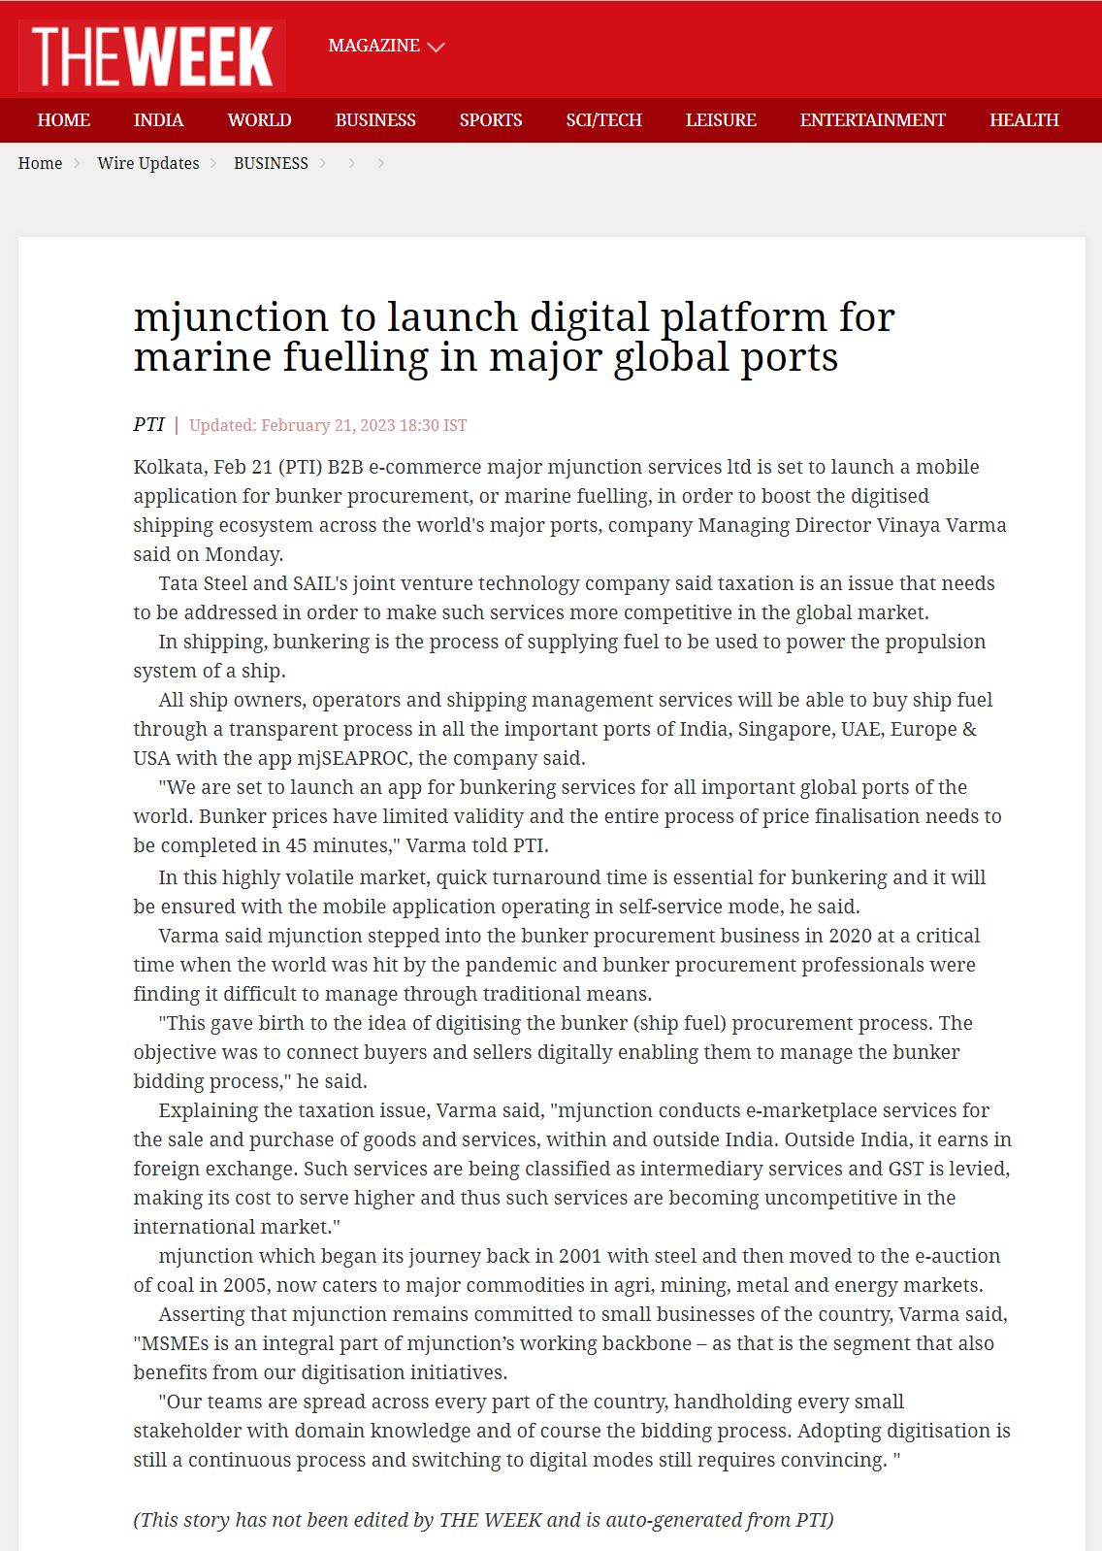Click the italic disclaimer about auto-generated PTI story
This screenshot has width=1102, height=1551.
[x=483, y=1520]
